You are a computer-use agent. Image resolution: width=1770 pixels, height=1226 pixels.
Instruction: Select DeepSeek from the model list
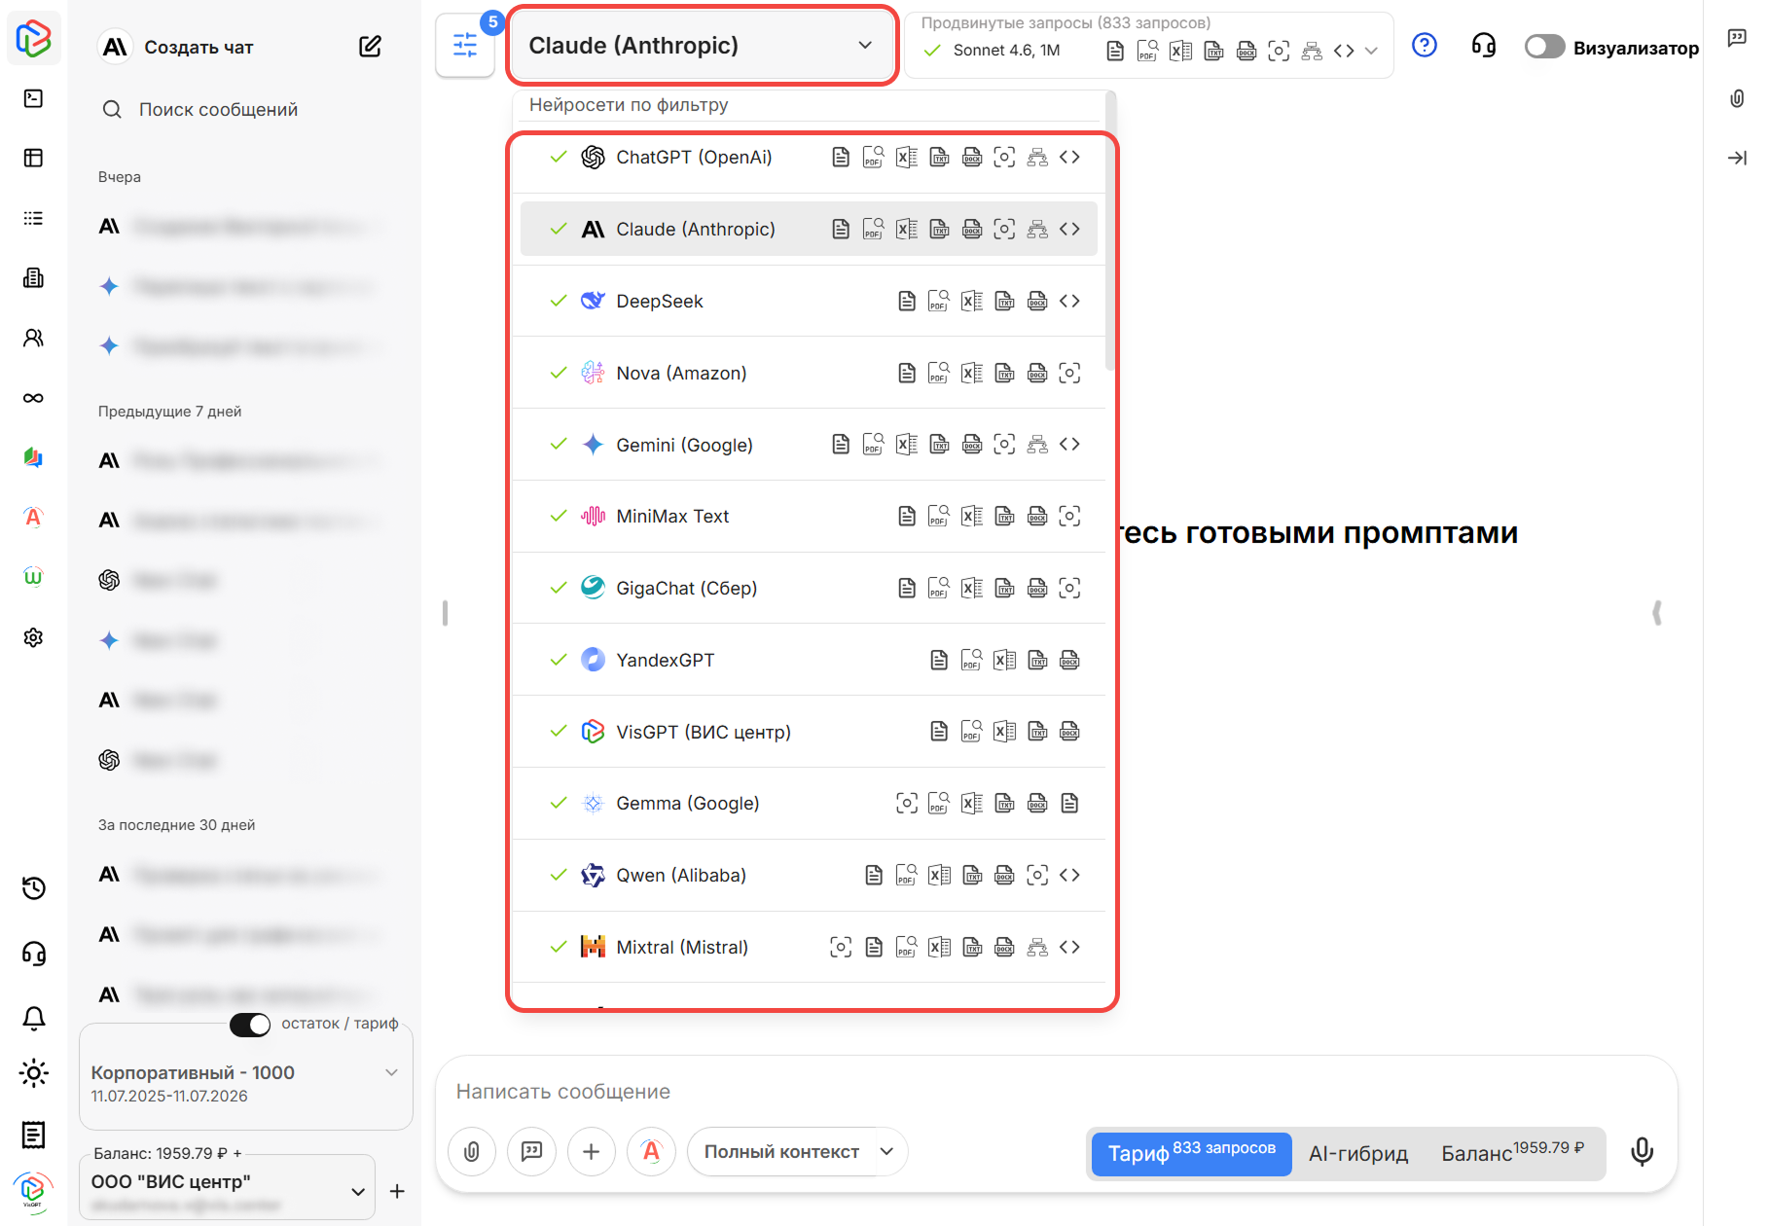click(x=660, y=302)
